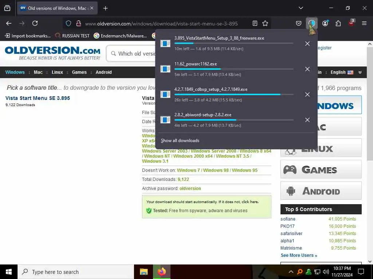373x279 pixels.
Task: Focus the taskbar Type here to search box
Action: [x=76, y=272]
